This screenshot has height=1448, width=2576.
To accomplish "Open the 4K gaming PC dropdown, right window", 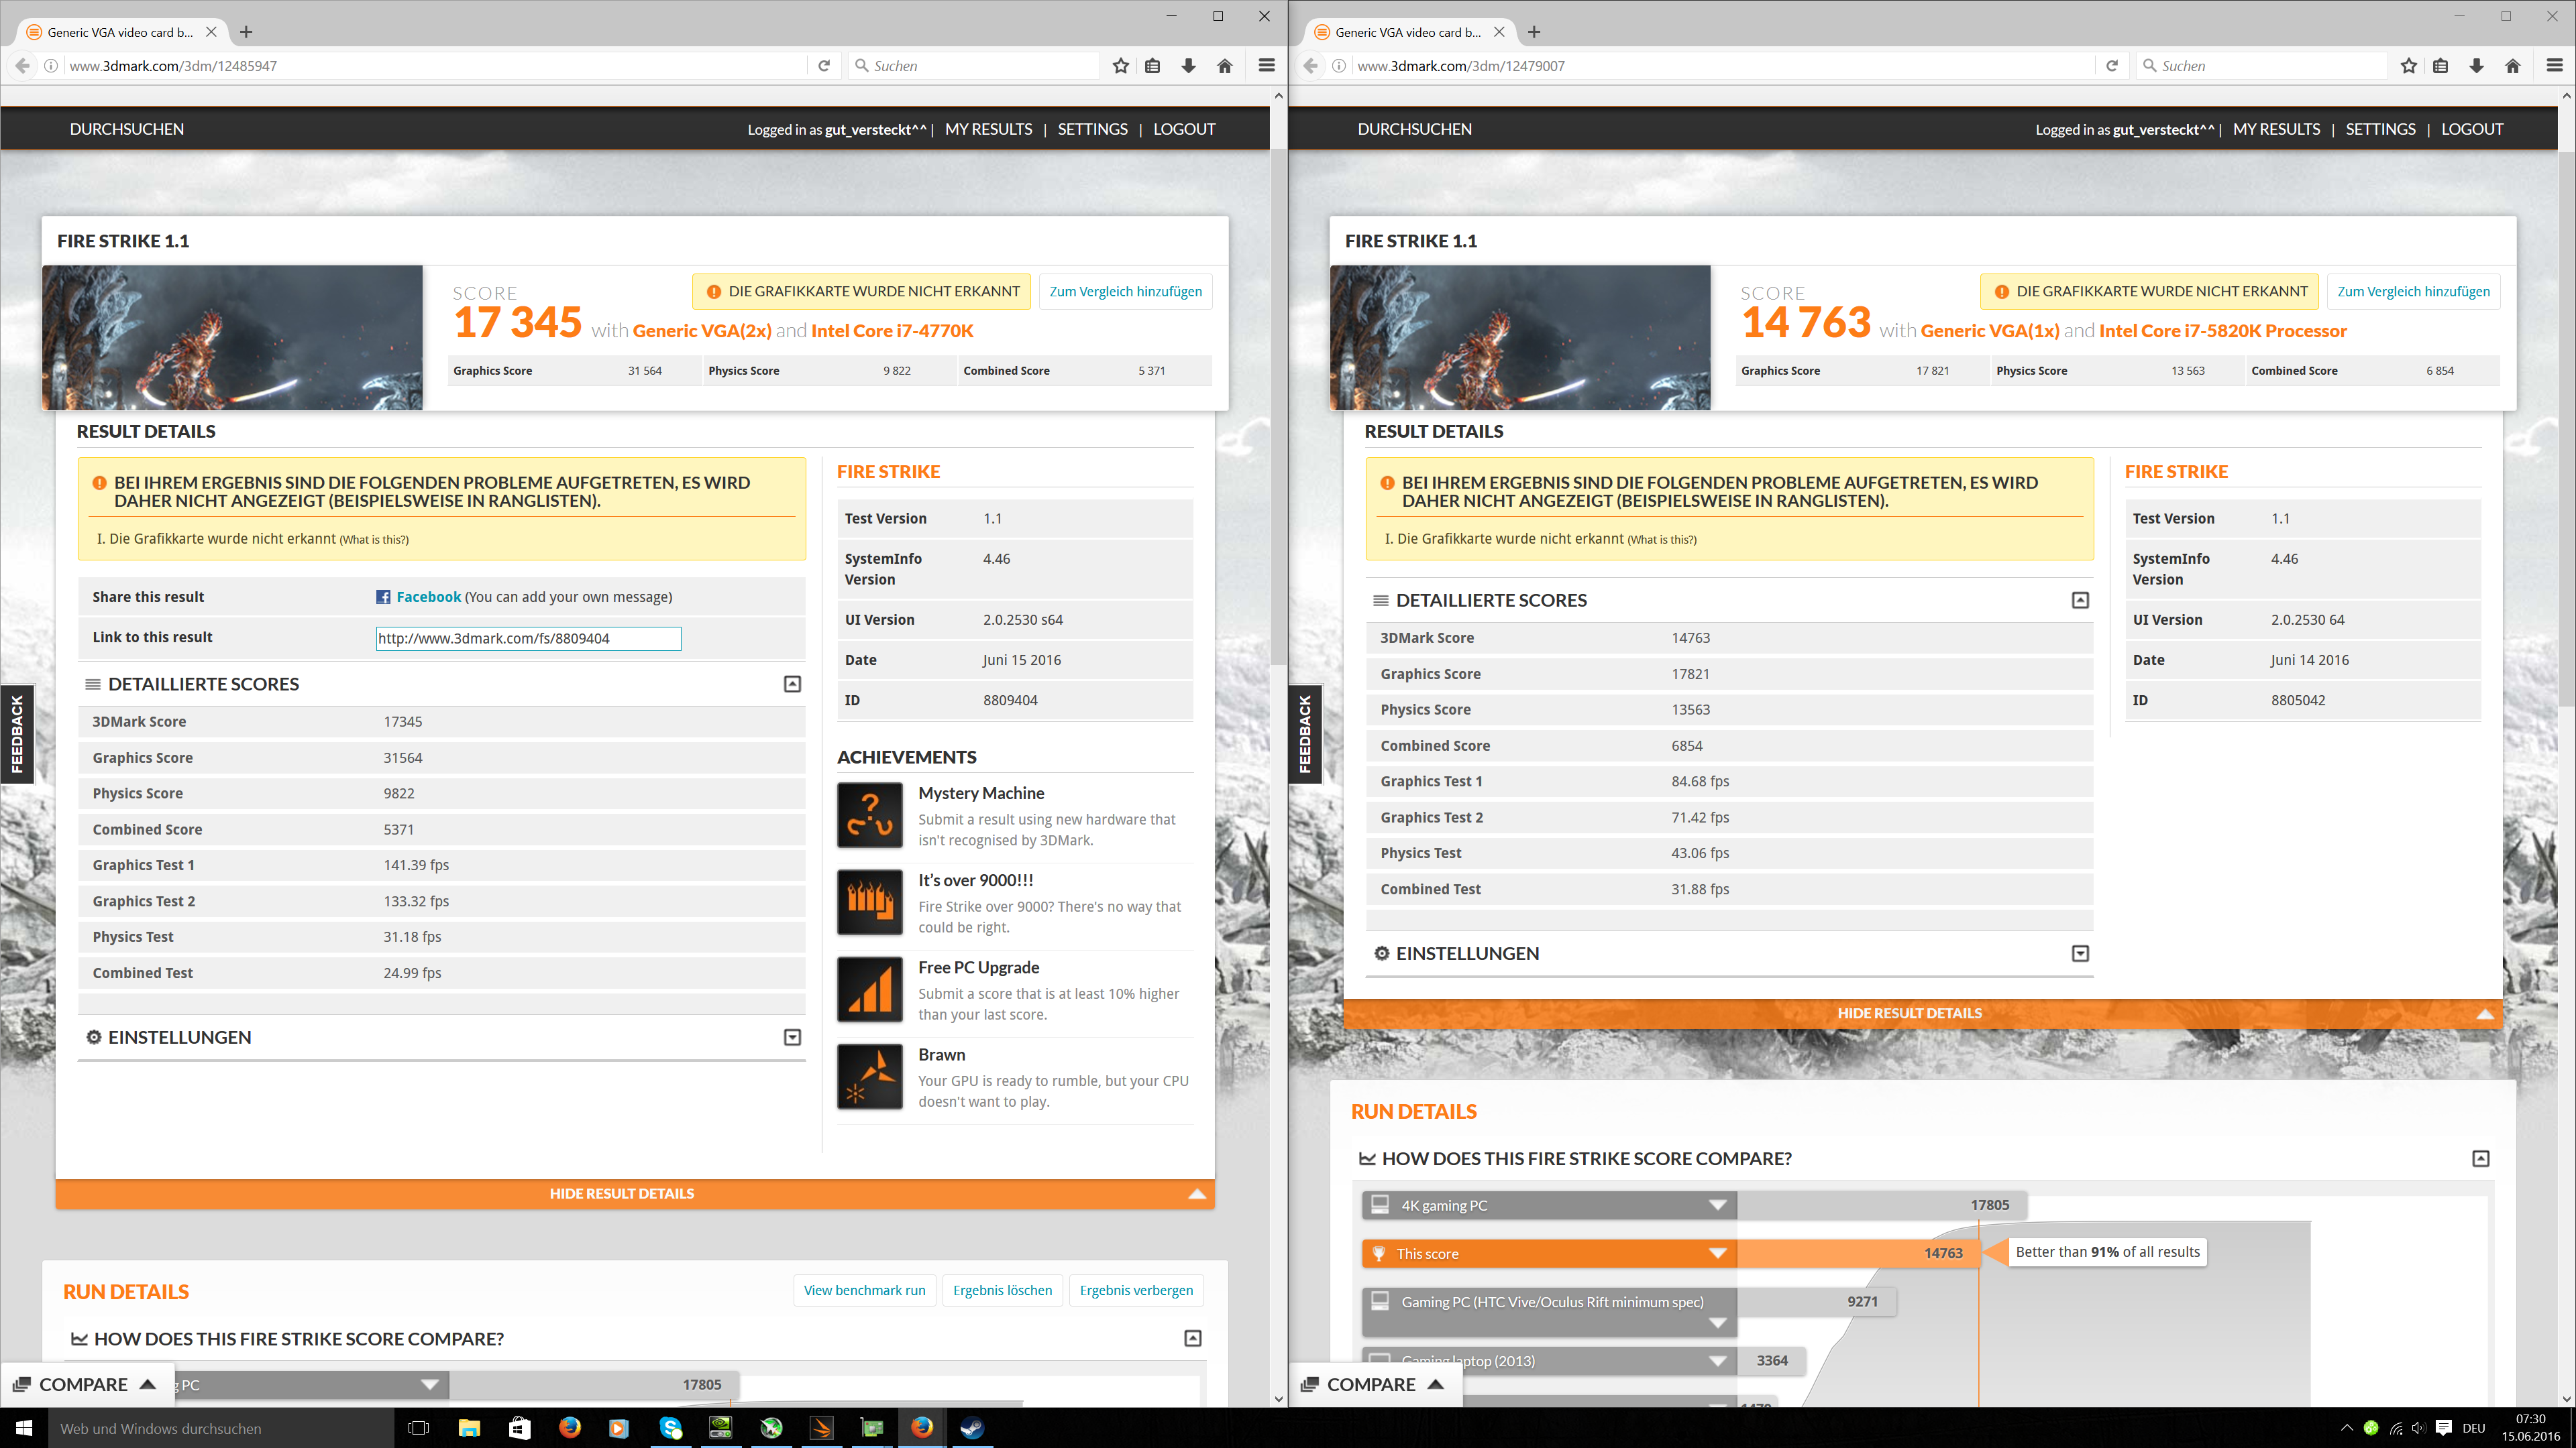I will [x=1718, y=1205].
